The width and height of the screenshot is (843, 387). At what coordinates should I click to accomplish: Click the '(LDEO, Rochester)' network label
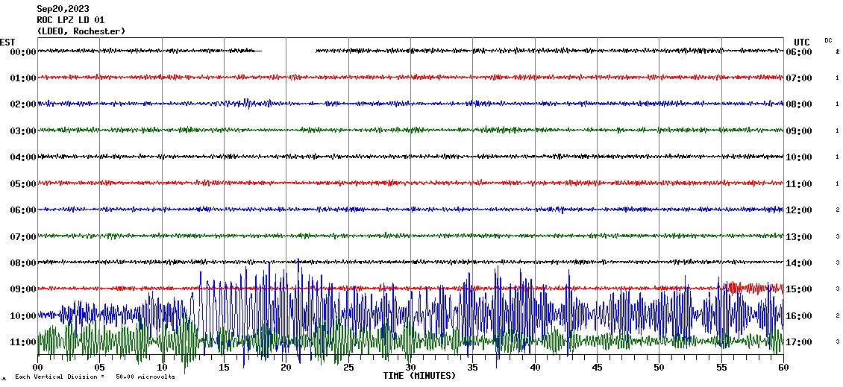(81, 31)
